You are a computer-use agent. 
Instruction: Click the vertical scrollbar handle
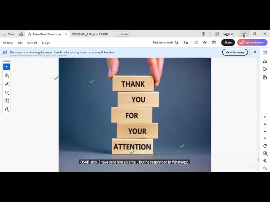[x=258, y=160]
